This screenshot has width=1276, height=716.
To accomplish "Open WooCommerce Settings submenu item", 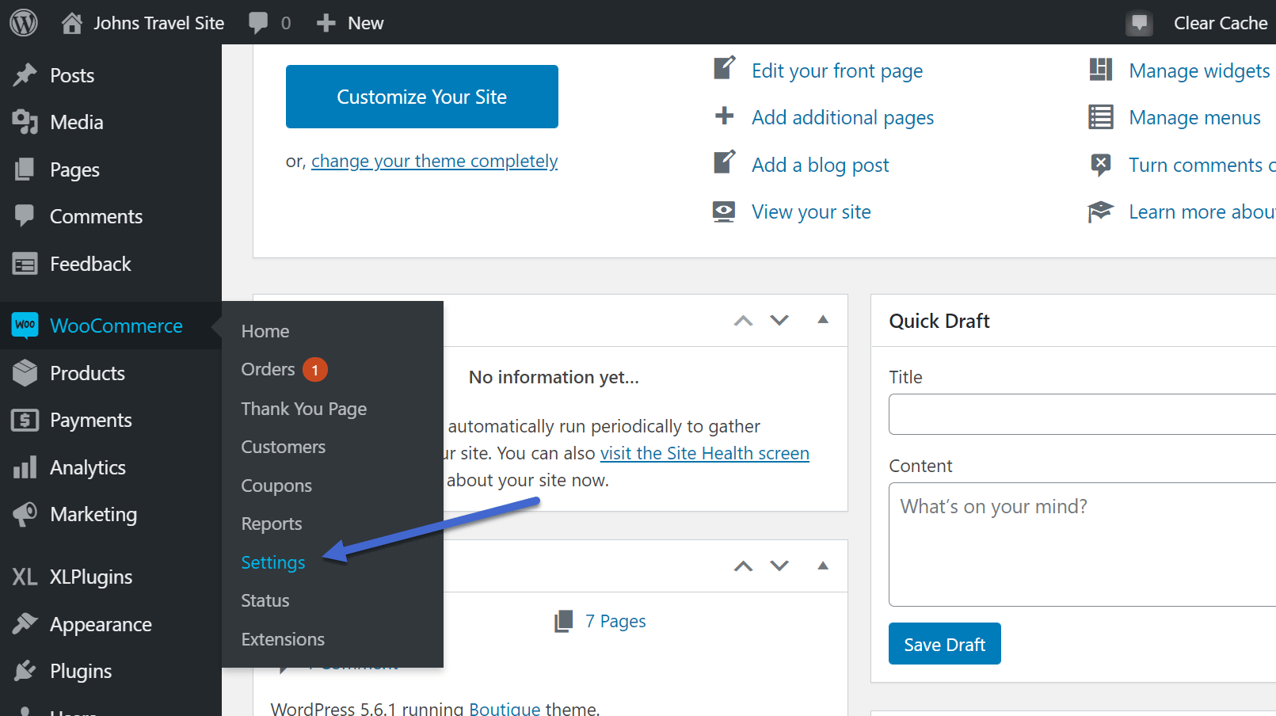I will pos(273,562).
